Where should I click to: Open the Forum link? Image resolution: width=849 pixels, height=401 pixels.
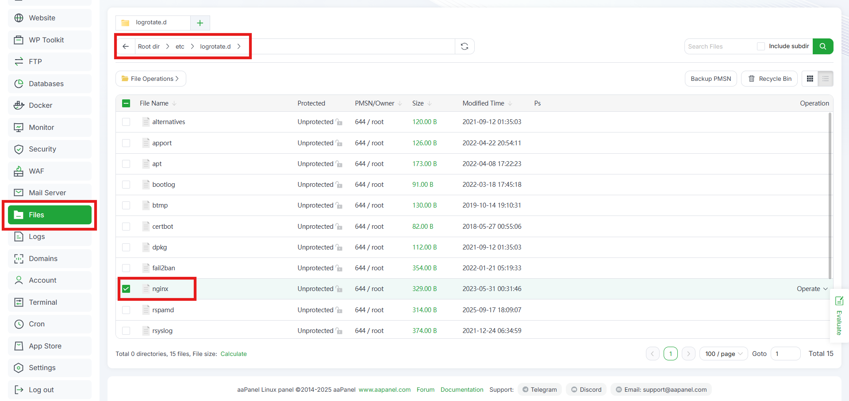[x=426, y=390]
